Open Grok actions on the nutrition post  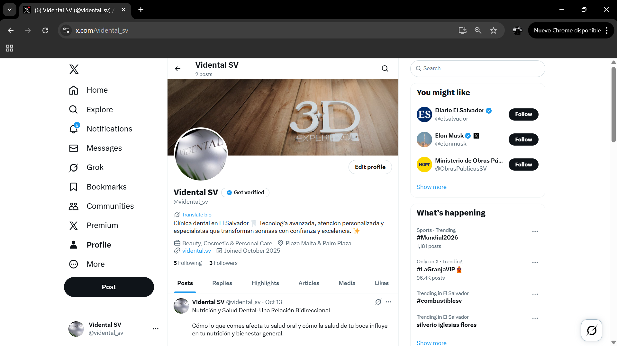tap(378, 302)
